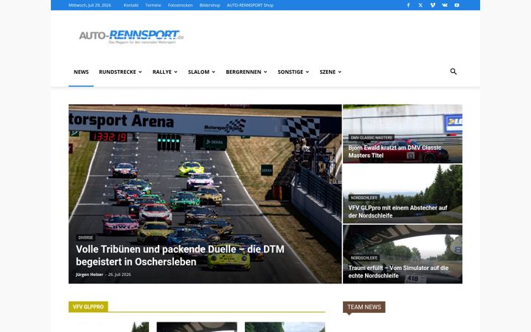Expand the SLALOM dropdown menu

[x=201, y=72]
